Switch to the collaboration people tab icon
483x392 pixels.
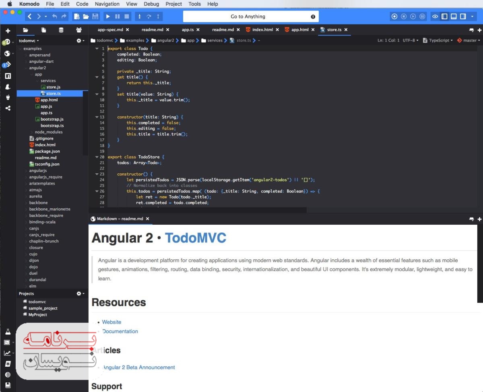coord(79,30)
